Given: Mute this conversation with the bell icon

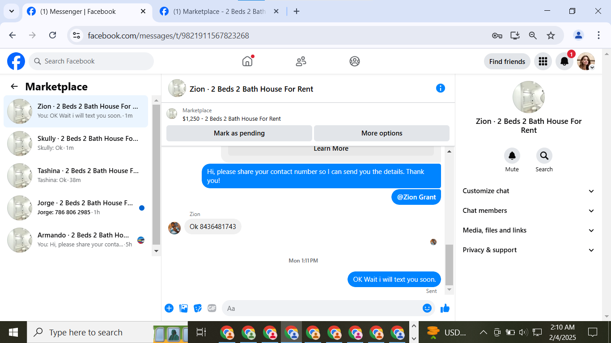Looking at the screenshot, I should pyautogui.click(x=512, y=156).
